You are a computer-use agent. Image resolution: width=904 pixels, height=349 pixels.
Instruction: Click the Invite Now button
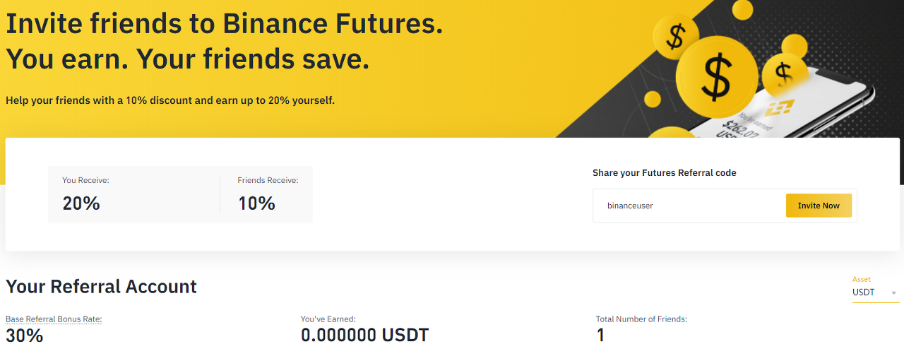[819, 206]
